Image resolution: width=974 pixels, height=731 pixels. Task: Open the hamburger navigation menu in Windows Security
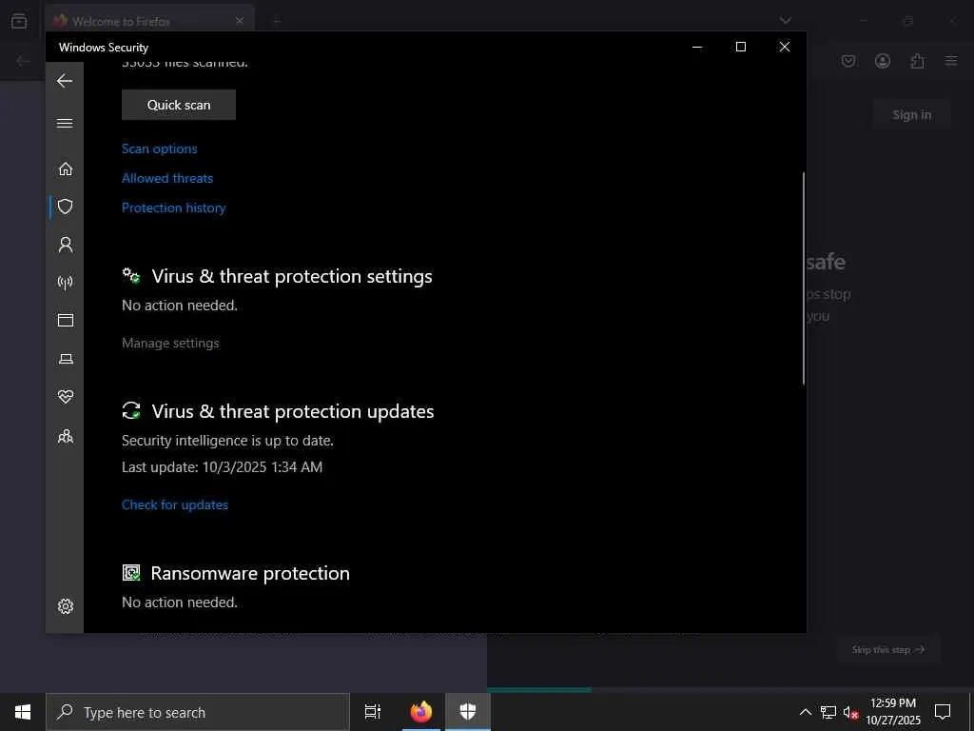pyautogui.click(x=65, y=123)
